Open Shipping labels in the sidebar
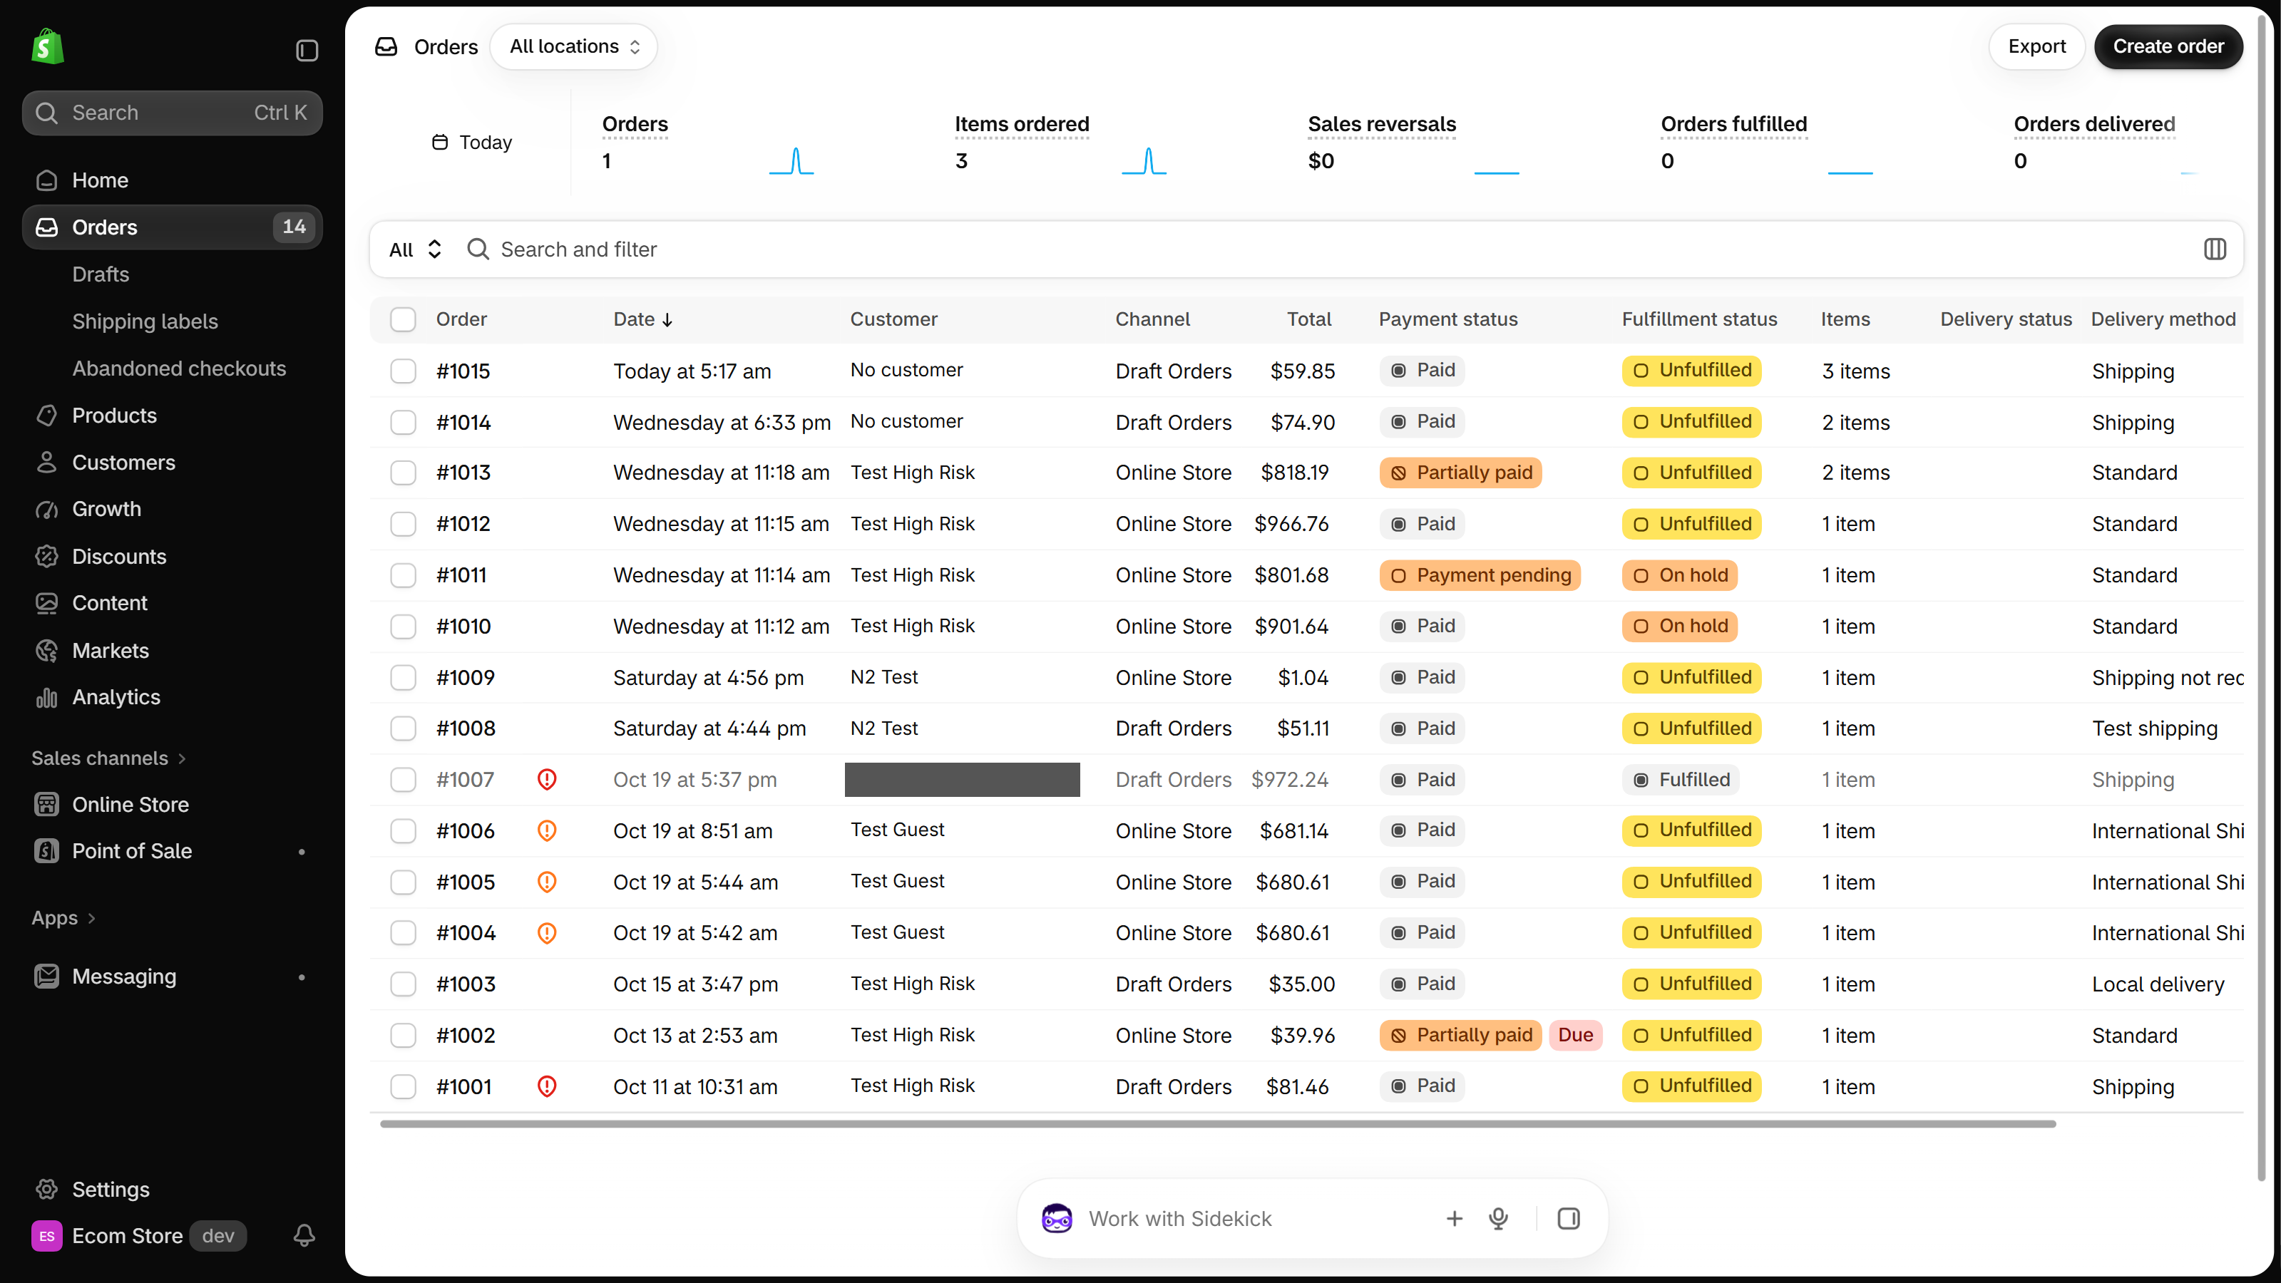Image resolution: width=2281 pixels, height=1283 pixels. click(x=145, y=321)
